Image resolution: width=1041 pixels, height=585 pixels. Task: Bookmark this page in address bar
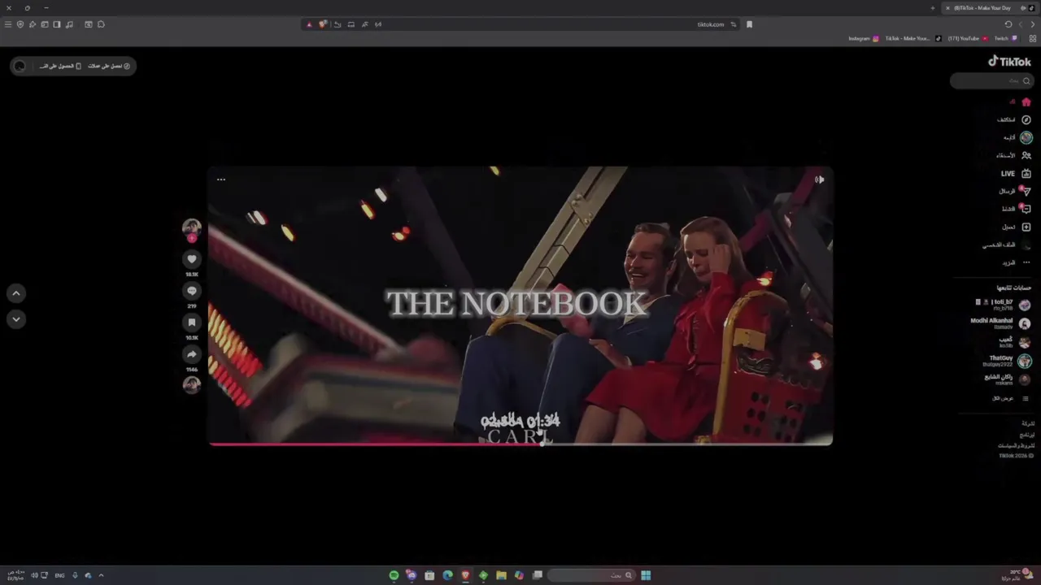[749, 24]
